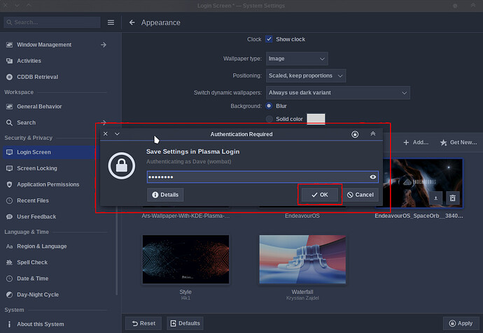Expand the Positioning combo box
483x333 pixels.
306,75
